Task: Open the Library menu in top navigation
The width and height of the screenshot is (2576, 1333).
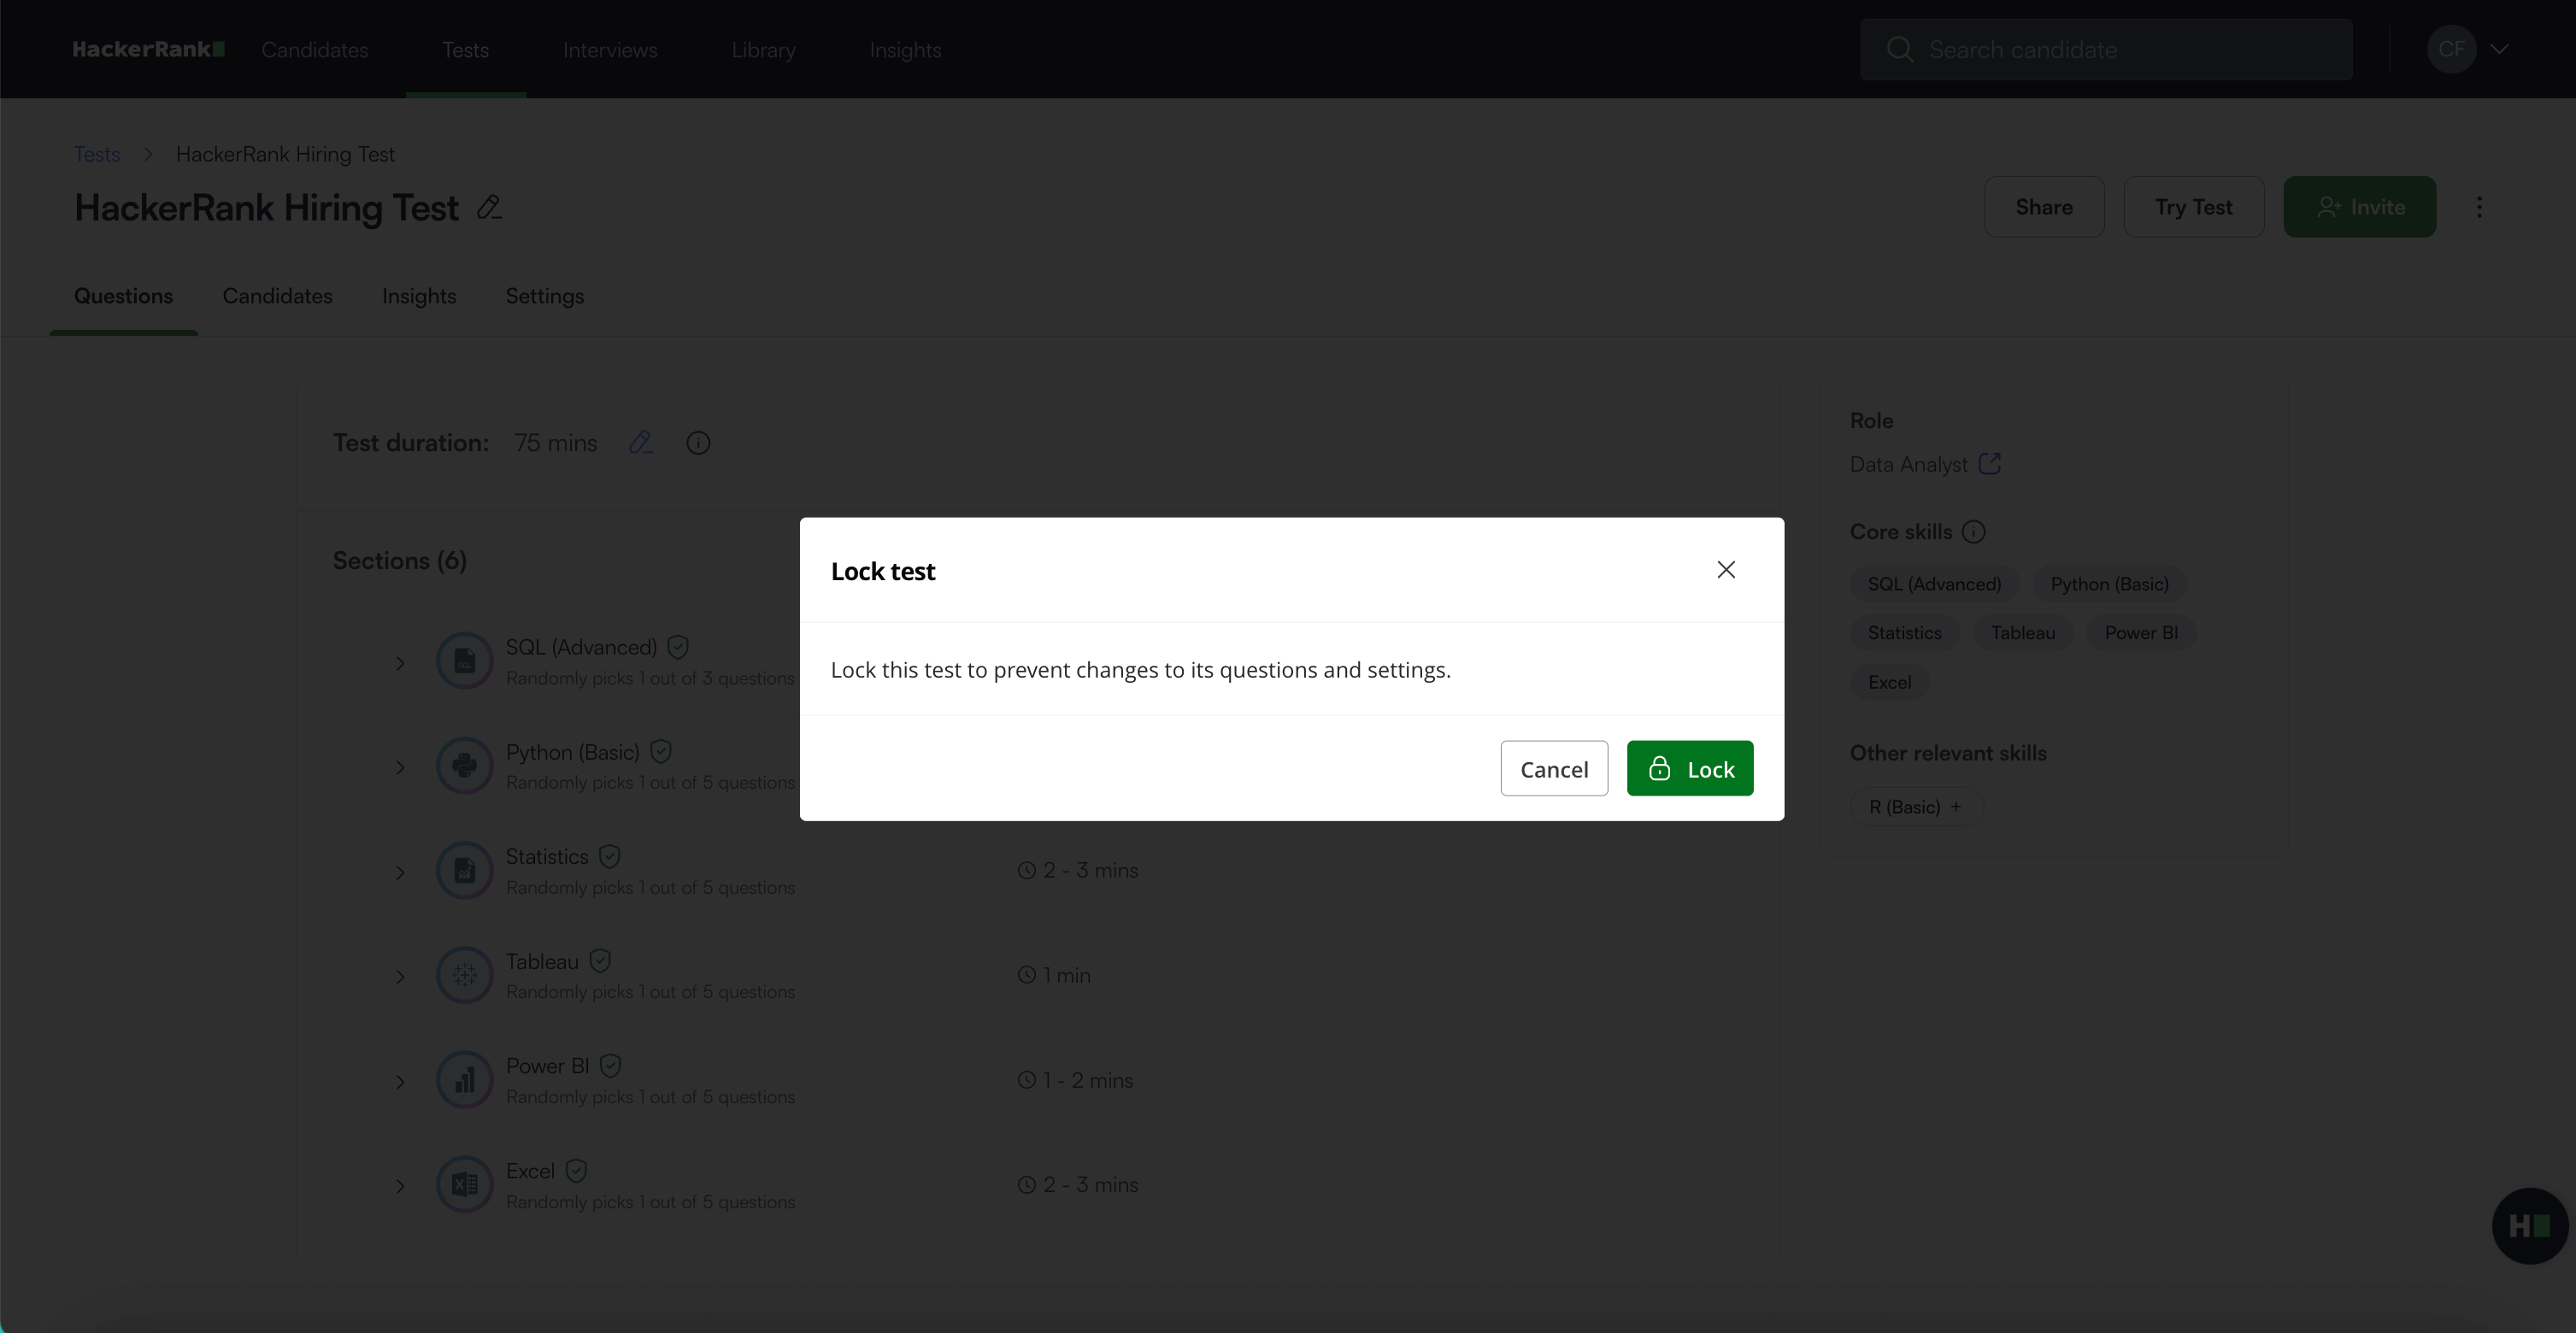Action: tap(763, 49)
